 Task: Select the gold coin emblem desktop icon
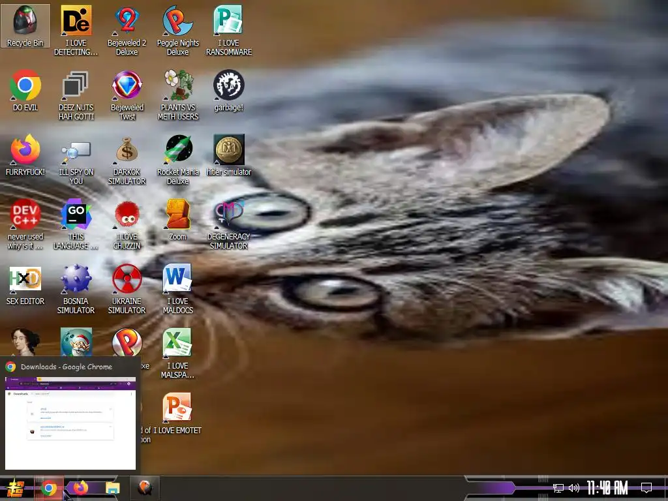(229, 155)
